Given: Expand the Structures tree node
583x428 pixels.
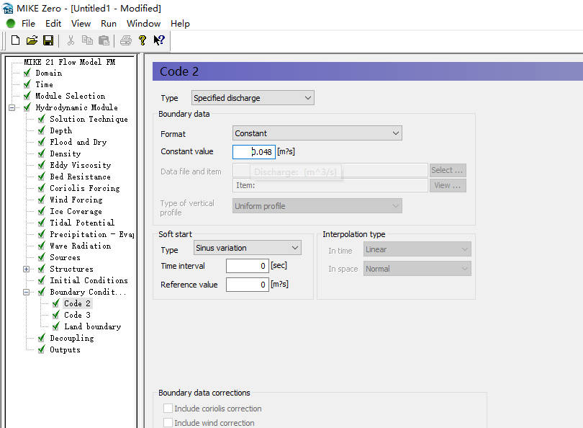Looking at the screenshot, I should coord(27,269).
